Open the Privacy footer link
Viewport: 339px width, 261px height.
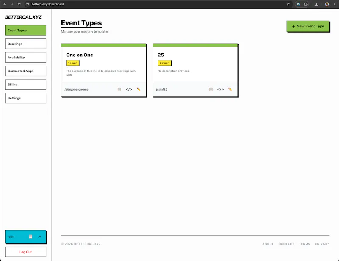[x=322, y=244]
